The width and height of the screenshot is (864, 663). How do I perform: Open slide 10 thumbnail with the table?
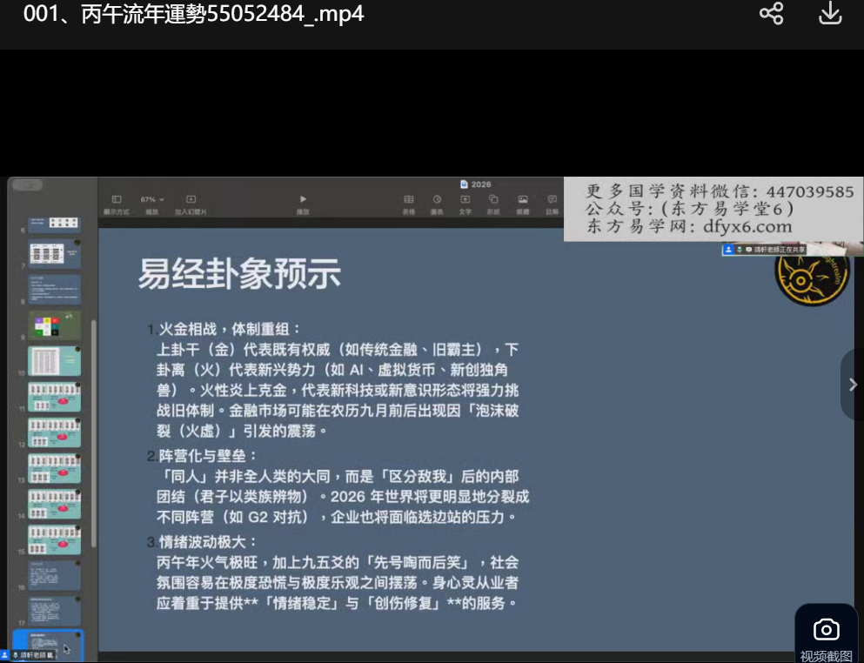pyautogui.click(x=55, y=361)
